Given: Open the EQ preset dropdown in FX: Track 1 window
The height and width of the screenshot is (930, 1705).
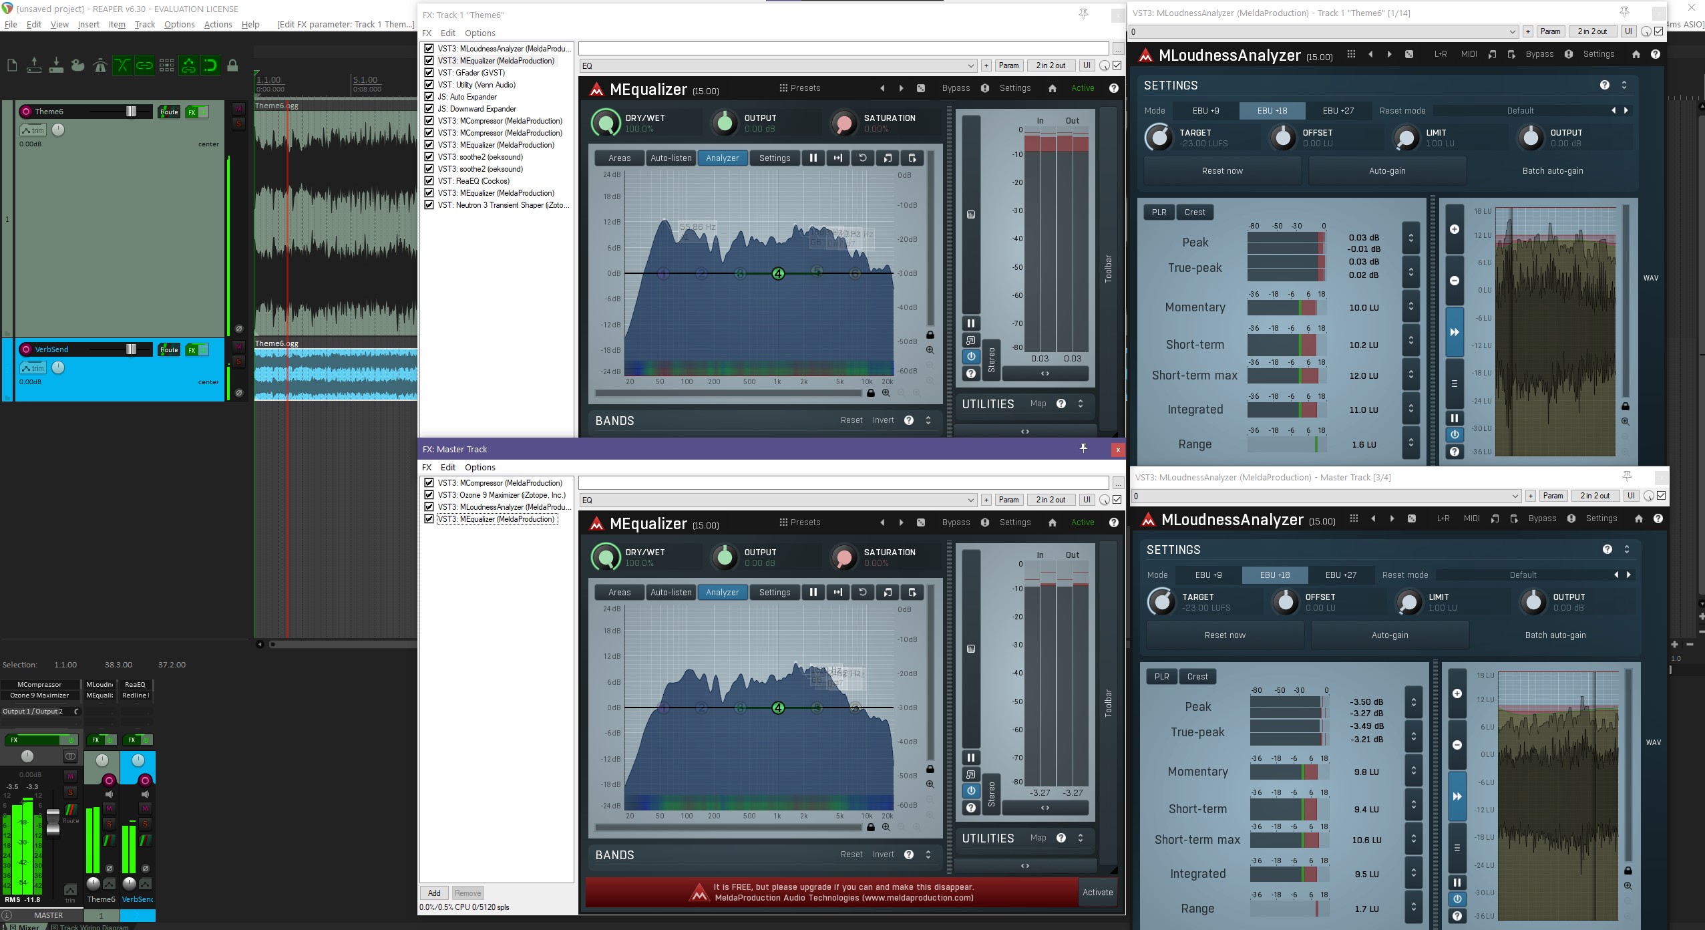Looking at the screenshot, I should coord(777,65).
